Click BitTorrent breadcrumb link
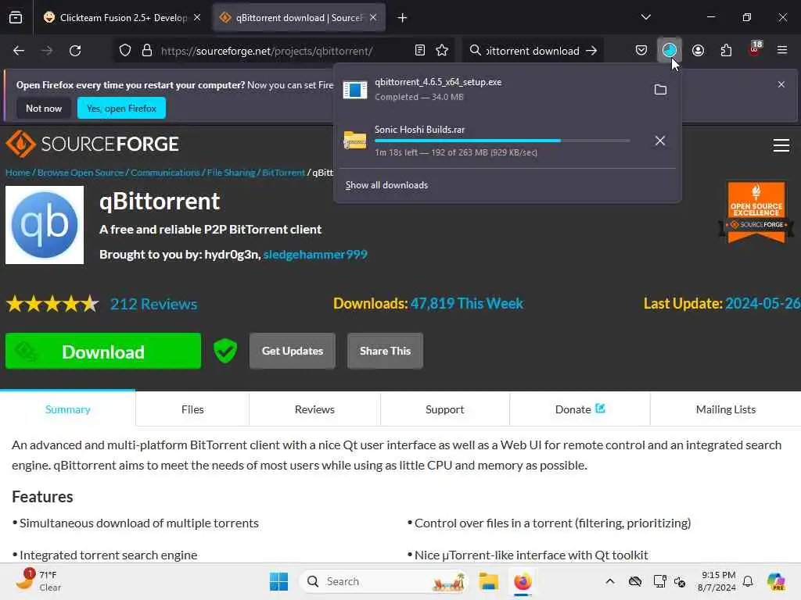Image resolution: width=801 pixels, height=600 pixels. (x=283, y=173)
